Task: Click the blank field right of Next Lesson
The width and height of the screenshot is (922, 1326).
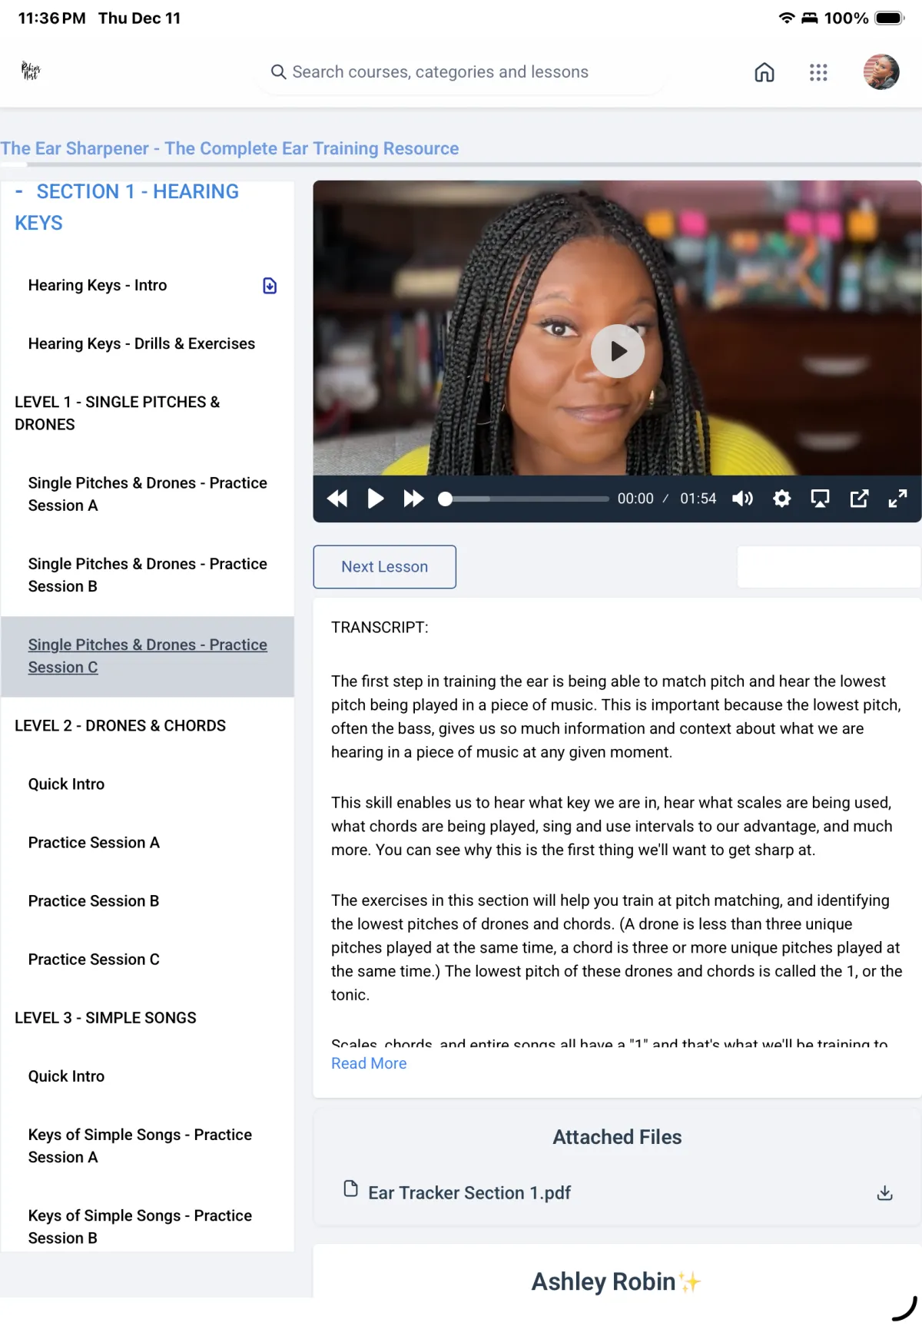Action: (x=829, y=567)
